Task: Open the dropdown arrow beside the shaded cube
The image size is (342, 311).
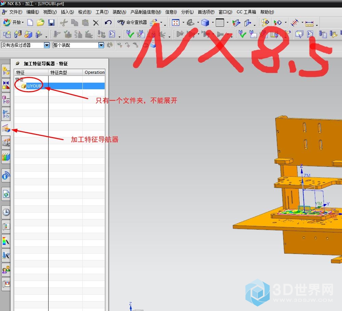Action: pyautogui.click(x=213, y=23)
